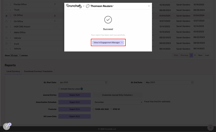Open the help question mark widget

(x=6, y=126)
